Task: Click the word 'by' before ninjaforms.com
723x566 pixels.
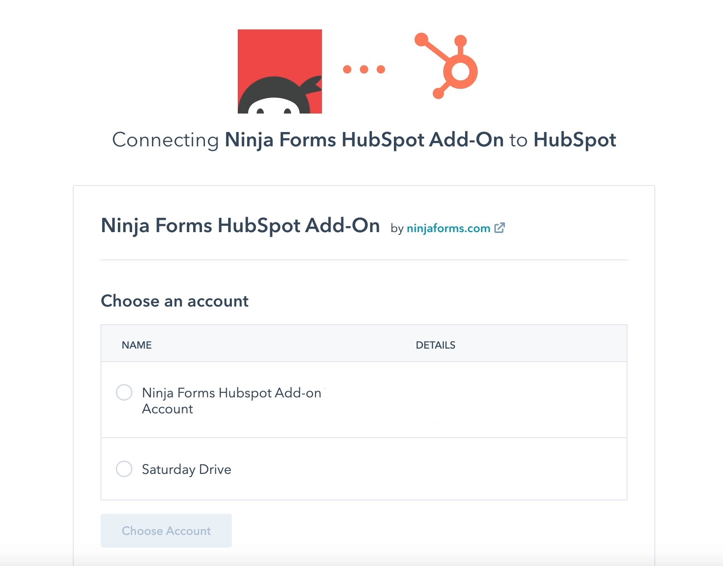Action: click(x=397, y=229)
